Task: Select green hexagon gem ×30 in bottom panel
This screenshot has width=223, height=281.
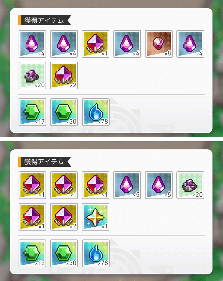Action: pyautogui.click(x=64, y=253)
